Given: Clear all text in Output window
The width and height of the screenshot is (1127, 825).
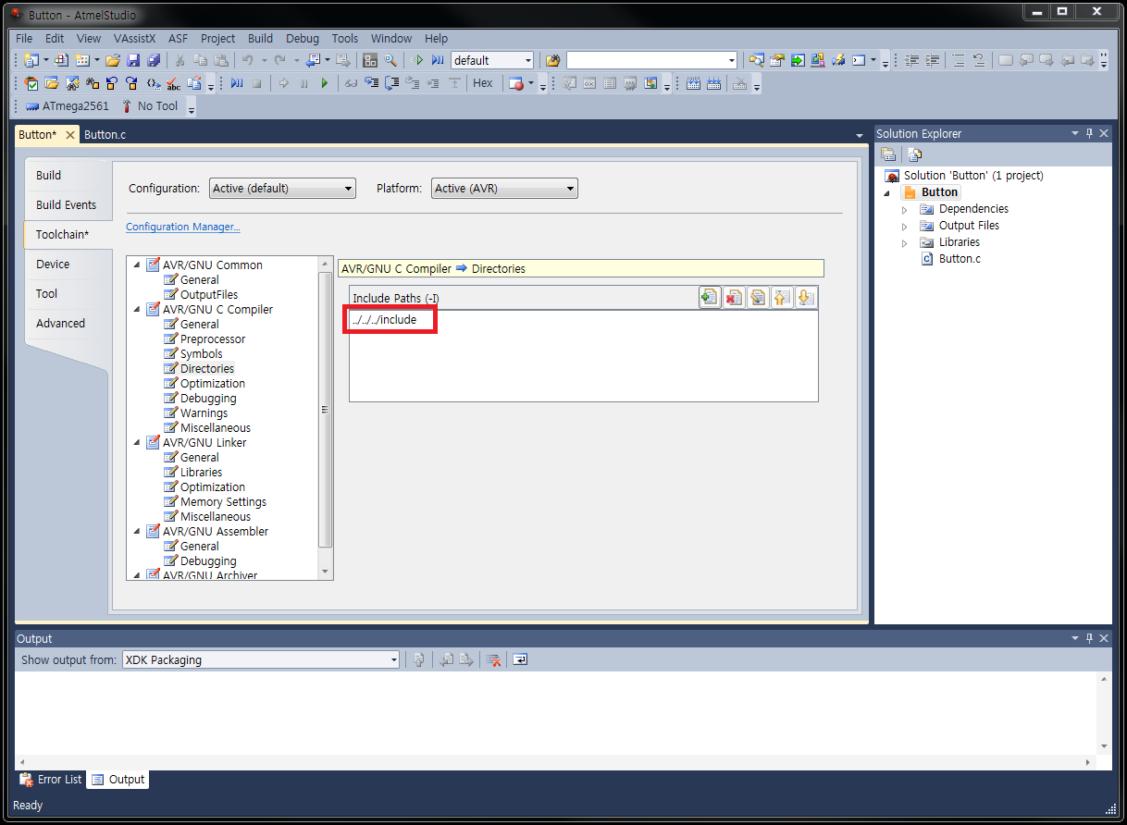Looking at the screenshot, I should tap(494, 659).
